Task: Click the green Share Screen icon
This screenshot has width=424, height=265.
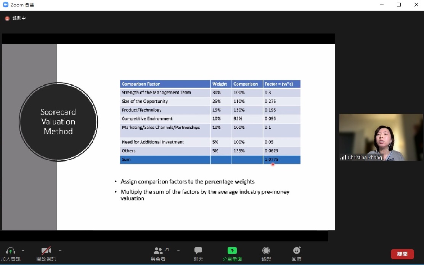Action: click(x=232, y=251)
